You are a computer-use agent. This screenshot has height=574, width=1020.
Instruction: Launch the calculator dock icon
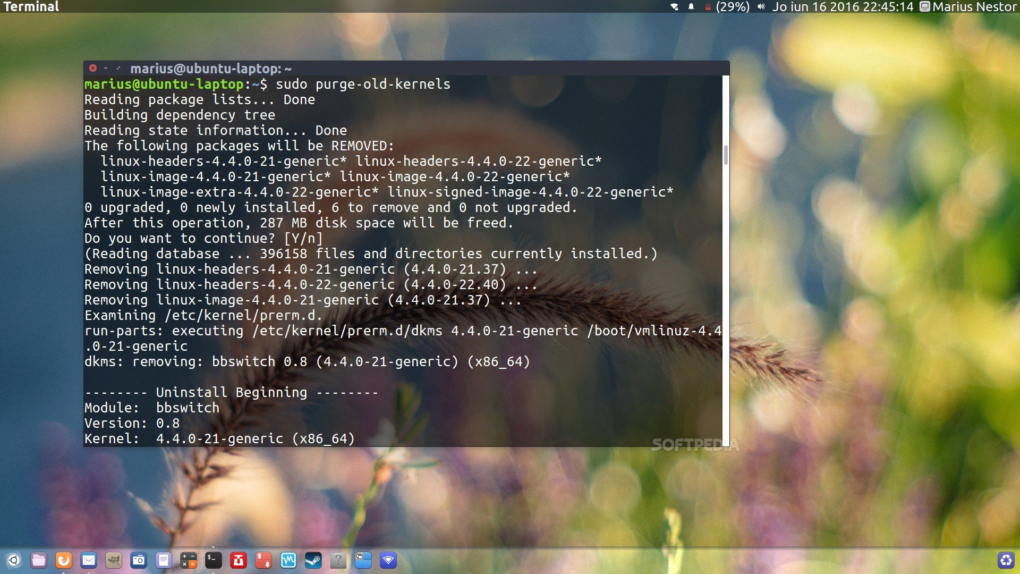click(x=189, y=560)
